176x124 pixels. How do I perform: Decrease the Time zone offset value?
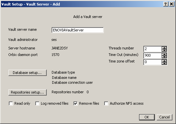click(164, 63)
